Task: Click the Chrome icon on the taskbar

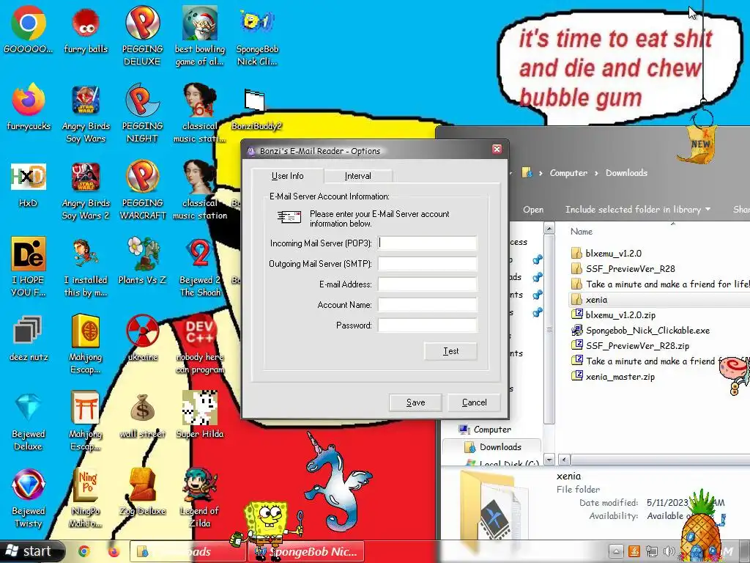Action: click(x=84, y=551)
